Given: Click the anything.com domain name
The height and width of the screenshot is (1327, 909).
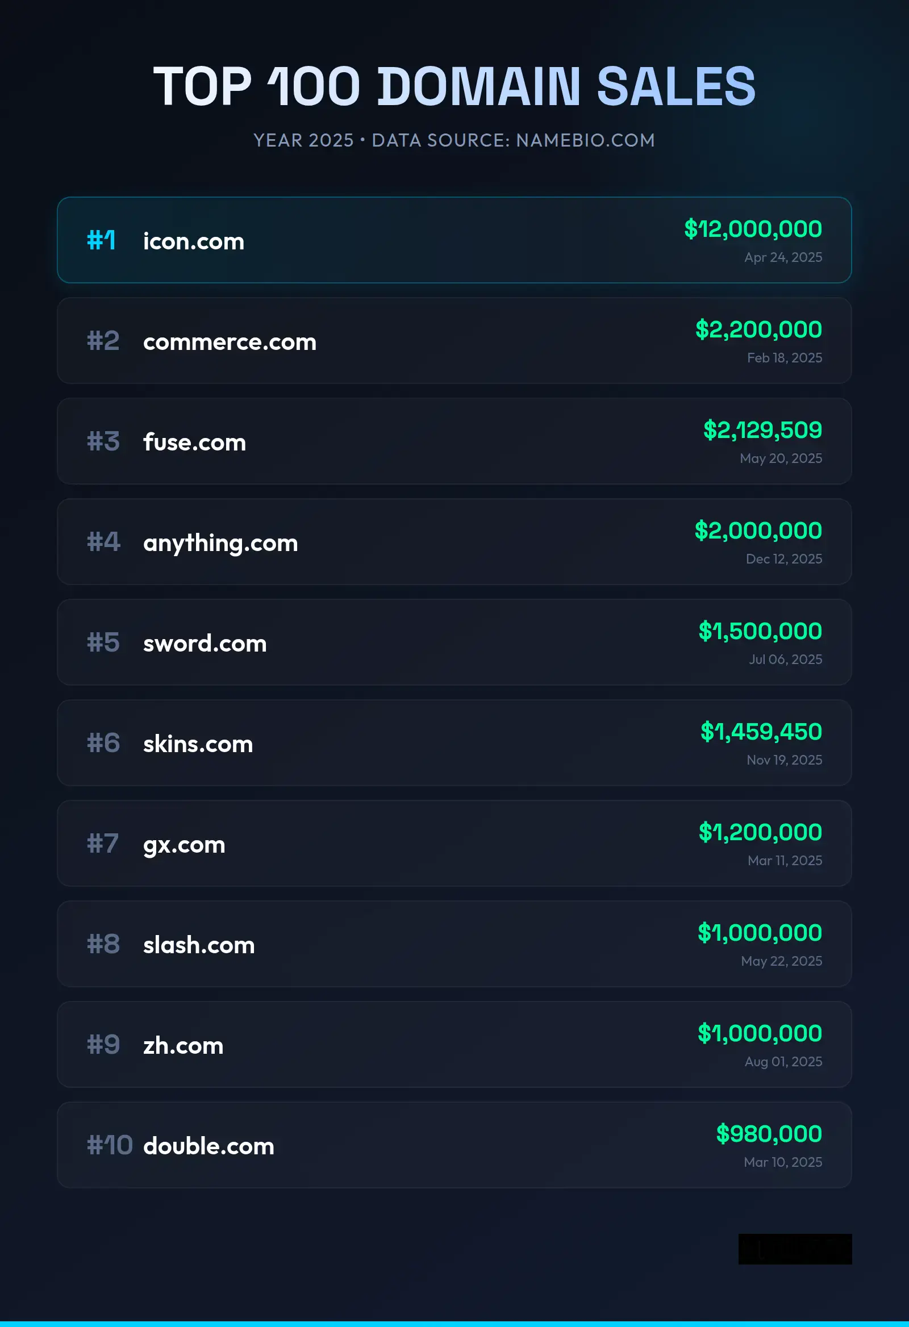Looking at the screenshot, I should [x=220, y=543].
